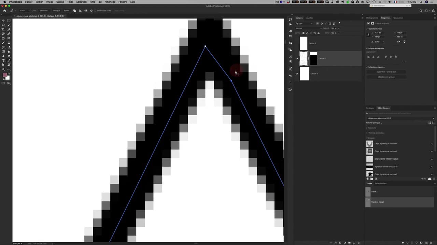The height and width of the screenshot is (245, 437).
Task: Open the blending mode Normal dropdown
Action: 308,28
